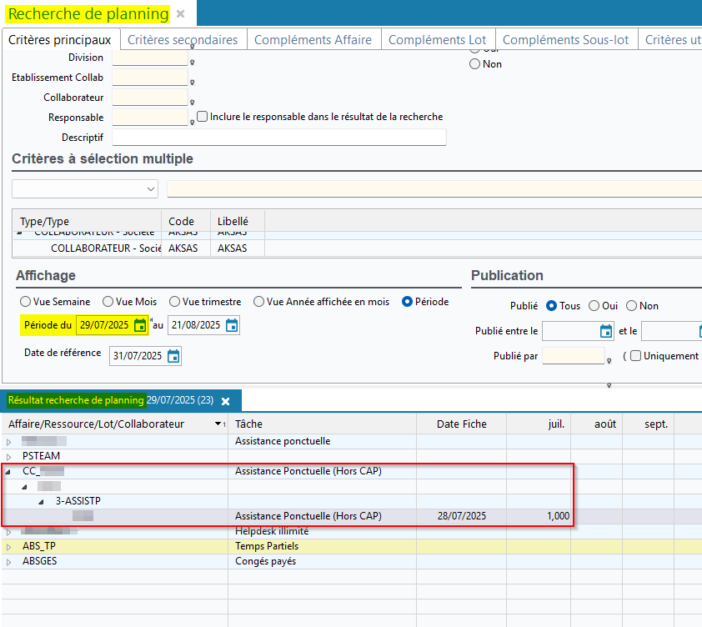Expand the ABS_TP row
The image size is (702, 627).
tap(9, 547)
